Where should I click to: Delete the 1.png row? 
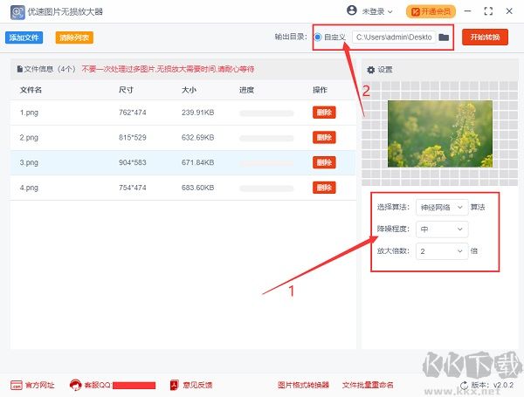coord(324,113)
